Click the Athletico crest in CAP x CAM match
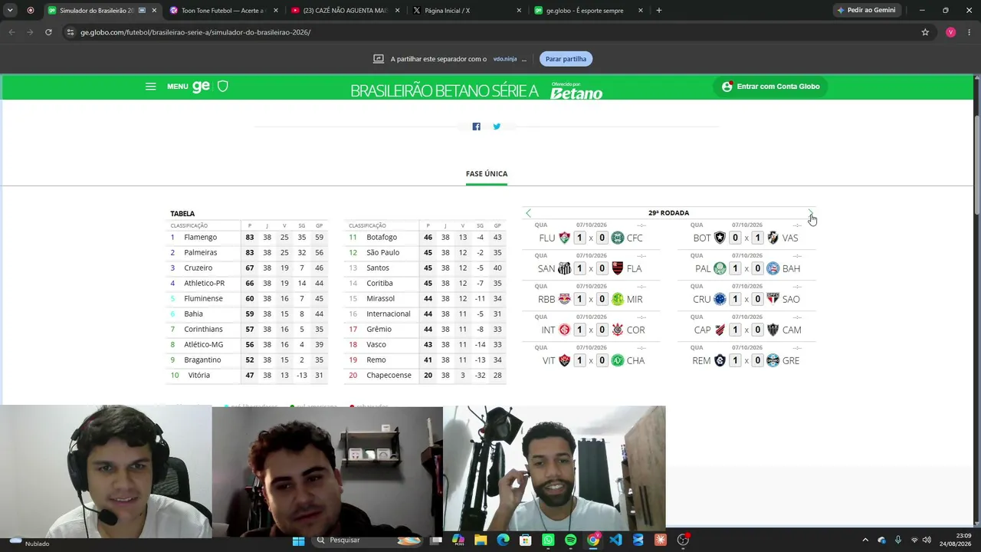 click(720, 330)
